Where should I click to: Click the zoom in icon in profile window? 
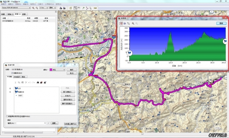pos(133,24)
